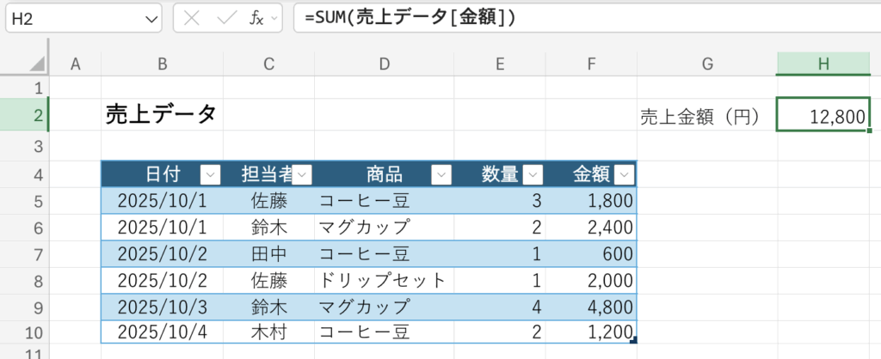Select the cell containing ドリップセット
This screenshot has width=881, height=359.
[x=384, y=280]
